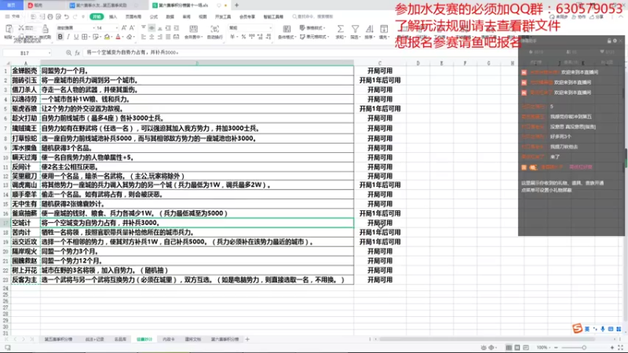628x353 pixels.
Task: Toggle align bottom icon
Action: (x=160, y=27)
